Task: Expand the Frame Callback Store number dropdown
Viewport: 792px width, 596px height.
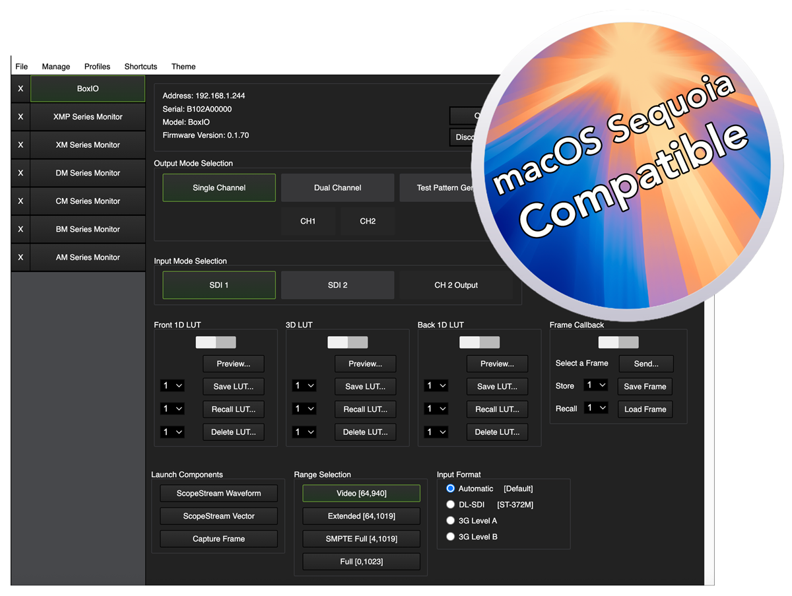Action: tap(595, 385)
